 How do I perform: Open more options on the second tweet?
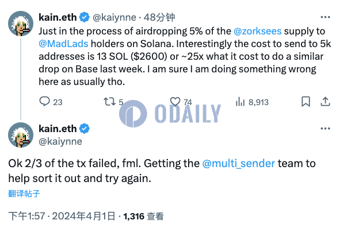325,129
